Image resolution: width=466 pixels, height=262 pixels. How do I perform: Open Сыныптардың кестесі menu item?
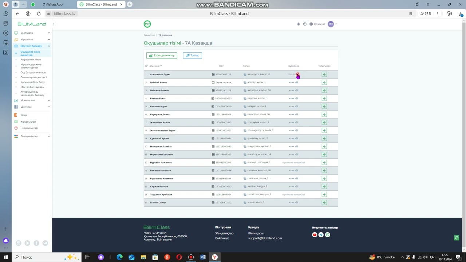pos(33,77)
